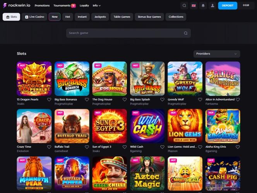257x193 pixels.
Task: Open the notifications bell
Action: (x=203, y=5)
